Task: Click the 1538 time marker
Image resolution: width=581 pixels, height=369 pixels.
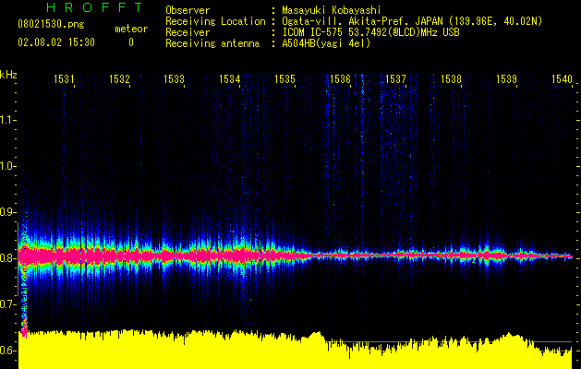Action: pyautogui.click(x=452, y=78)
